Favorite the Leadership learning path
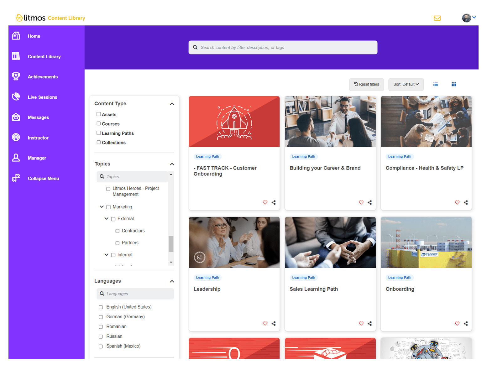Image resolution: width=487 pixels, height=370 pixels. [x=265, y=323]
